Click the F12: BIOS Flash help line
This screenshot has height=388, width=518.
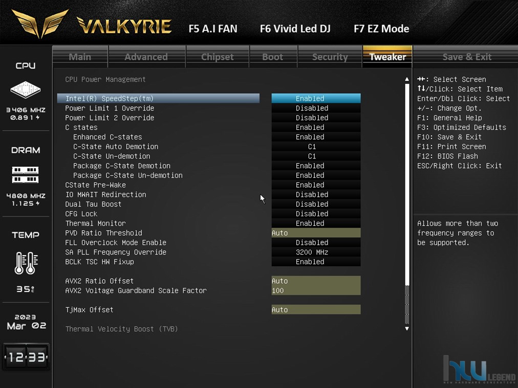(448, 156)
